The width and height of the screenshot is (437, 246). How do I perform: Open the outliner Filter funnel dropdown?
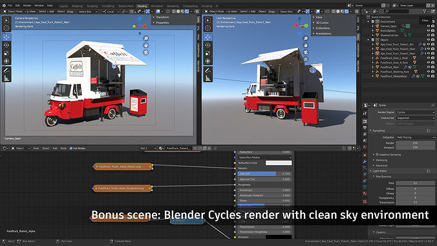(425, 12)
